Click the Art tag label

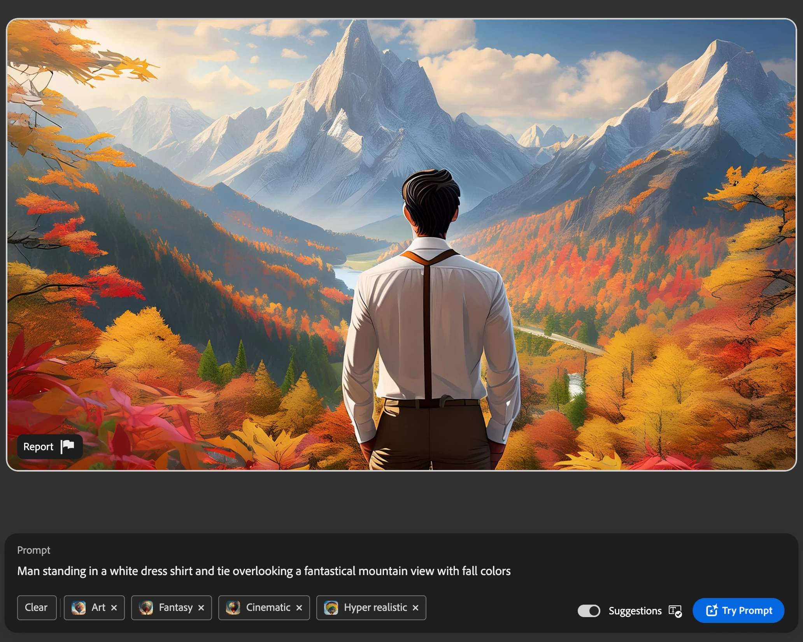98,607
